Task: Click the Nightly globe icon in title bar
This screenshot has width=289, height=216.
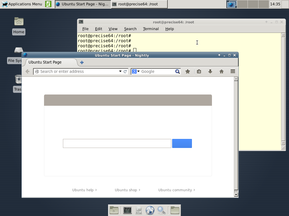Action: point(25,55)
